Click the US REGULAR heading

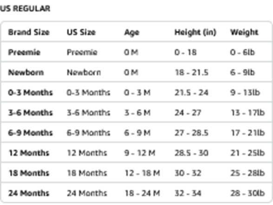(x=25, y=8)
